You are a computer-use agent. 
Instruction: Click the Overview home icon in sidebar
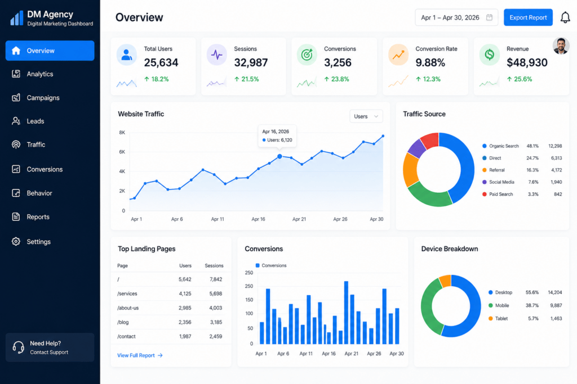click(x=16, y=51)
